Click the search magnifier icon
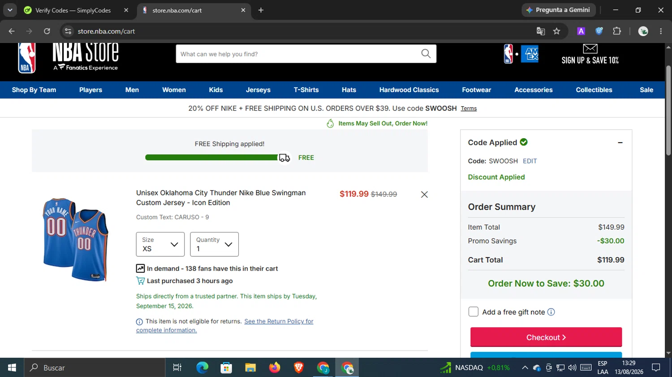The image size is (672, 377). 426,54
